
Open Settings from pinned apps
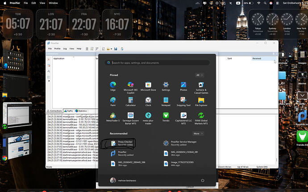click(x=166, y=86)
